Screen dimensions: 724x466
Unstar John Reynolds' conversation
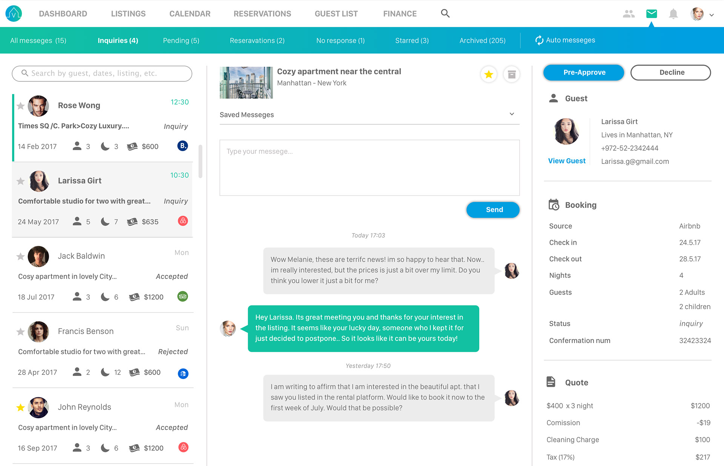click(21, 408)
